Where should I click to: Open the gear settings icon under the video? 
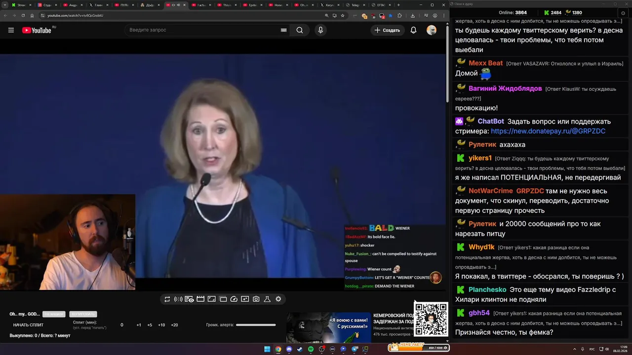278,299
